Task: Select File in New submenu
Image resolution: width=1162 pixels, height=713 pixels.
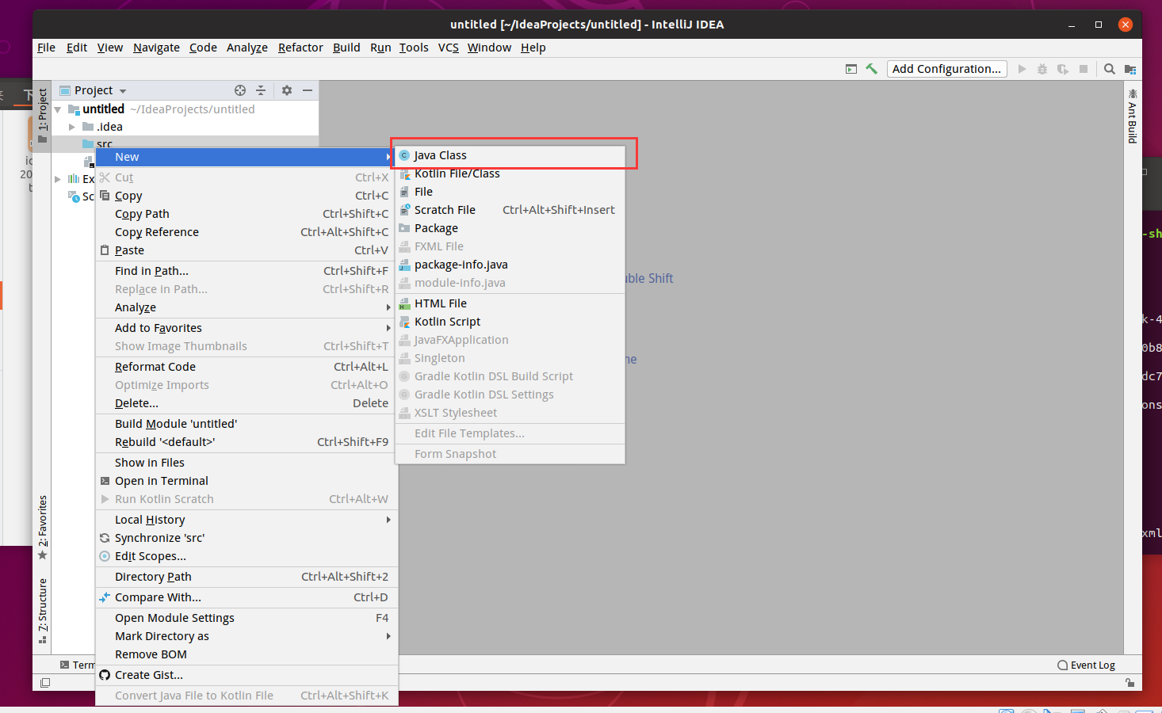Action: point(510,192)
